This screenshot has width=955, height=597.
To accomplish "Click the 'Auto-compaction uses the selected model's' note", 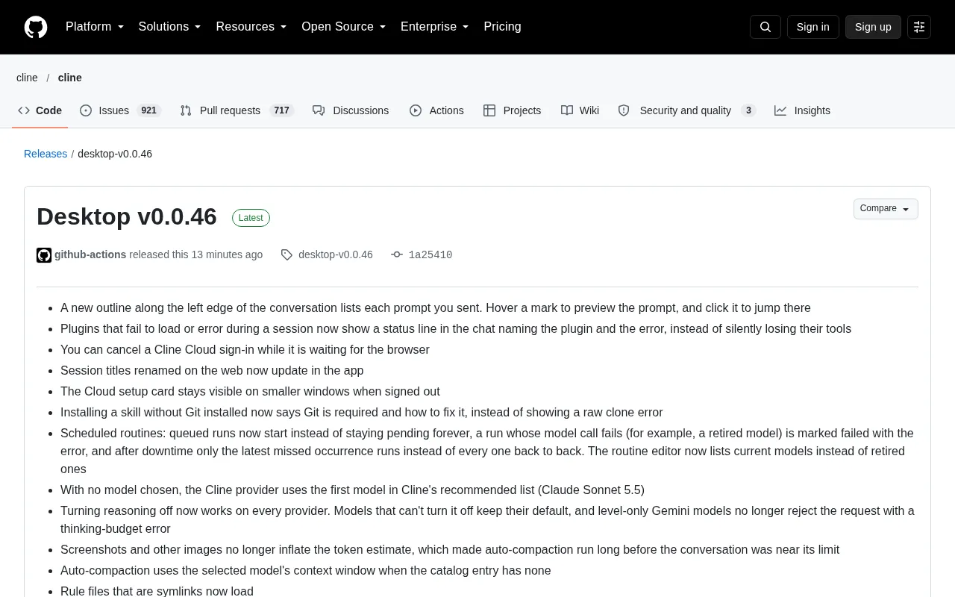I will (306, 571).
